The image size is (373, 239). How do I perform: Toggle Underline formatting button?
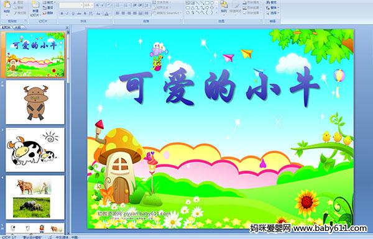(x=73, y=14)
